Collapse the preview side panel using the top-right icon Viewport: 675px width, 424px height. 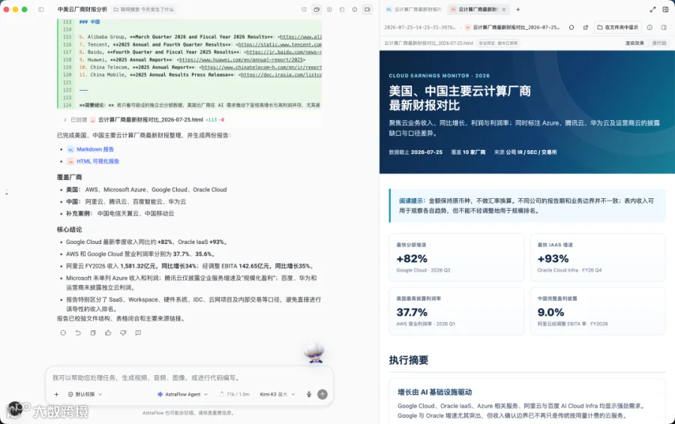coord(665,9)
